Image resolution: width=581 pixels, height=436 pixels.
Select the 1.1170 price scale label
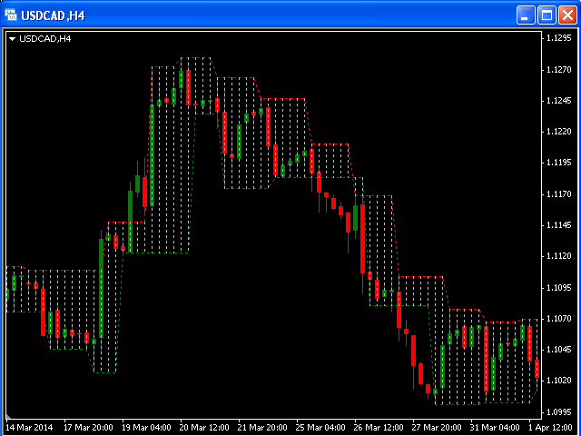point(559,193)
